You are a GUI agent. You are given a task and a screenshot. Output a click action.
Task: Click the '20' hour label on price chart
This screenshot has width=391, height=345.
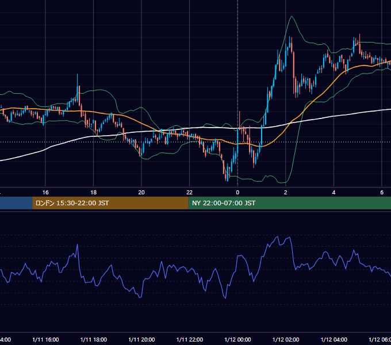tap(141, 193)
